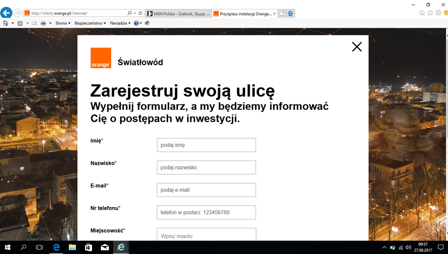The height and width of the screenshot is (254, 448).
Task: Open File Explorer from the taskbar
Action: click(x=72, y=247)
